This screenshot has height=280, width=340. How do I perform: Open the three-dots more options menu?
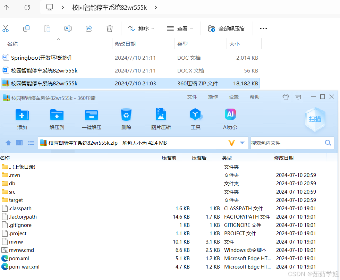coord(263,28)
